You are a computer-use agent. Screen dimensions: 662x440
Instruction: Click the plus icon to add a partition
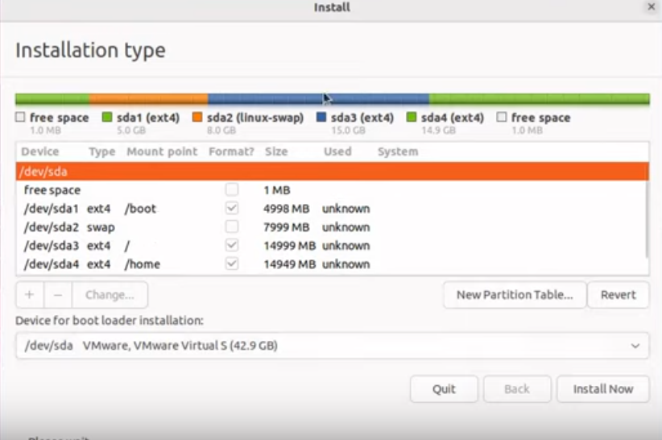coord(30,295)
